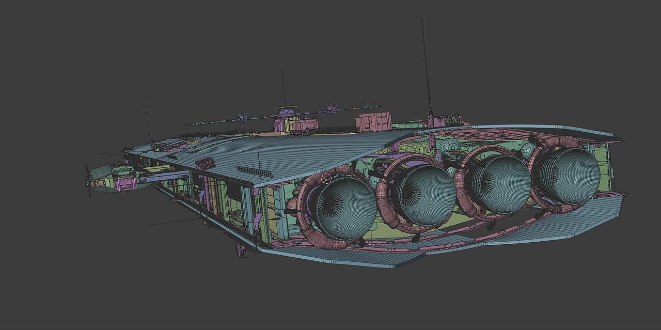This screenshot has width=661, height=330.
Task: Select the empty labeled X
Action: pyautogui.click(x=102, y=155)
